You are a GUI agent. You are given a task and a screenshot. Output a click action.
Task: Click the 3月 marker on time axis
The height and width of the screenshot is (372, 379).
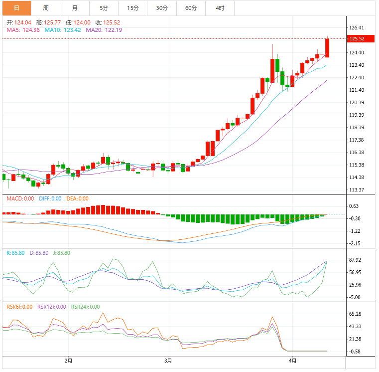[x=168, y=361]
